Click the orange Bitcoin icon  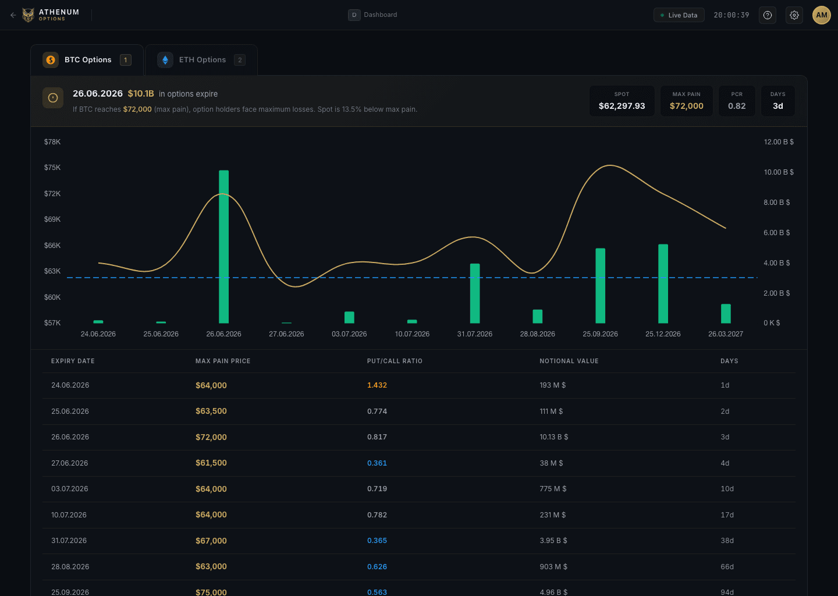51,60
